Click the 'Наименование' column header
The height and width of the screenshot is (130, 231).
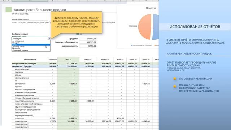point(30,59)
